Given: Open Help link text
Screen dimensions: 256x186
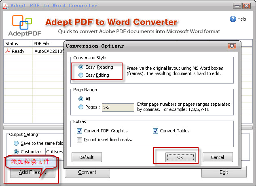Looking at the screenshot, I should [241, 19].
